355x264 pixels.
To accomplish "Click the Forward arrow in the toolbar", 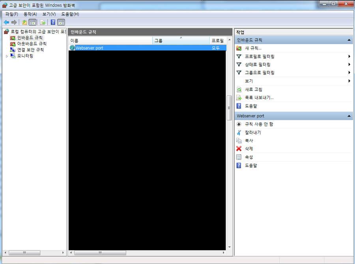I will 14,22.
